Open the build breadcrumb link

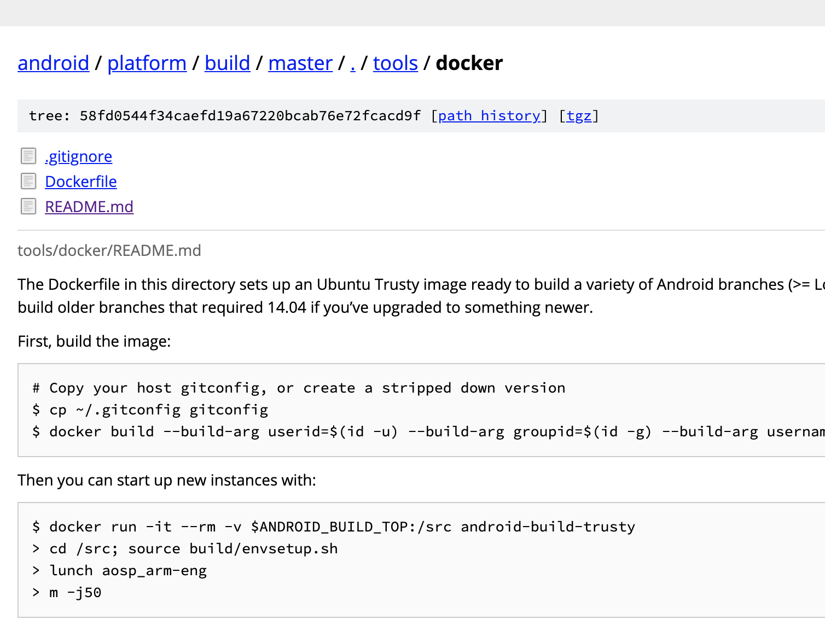tap(227, 63)
